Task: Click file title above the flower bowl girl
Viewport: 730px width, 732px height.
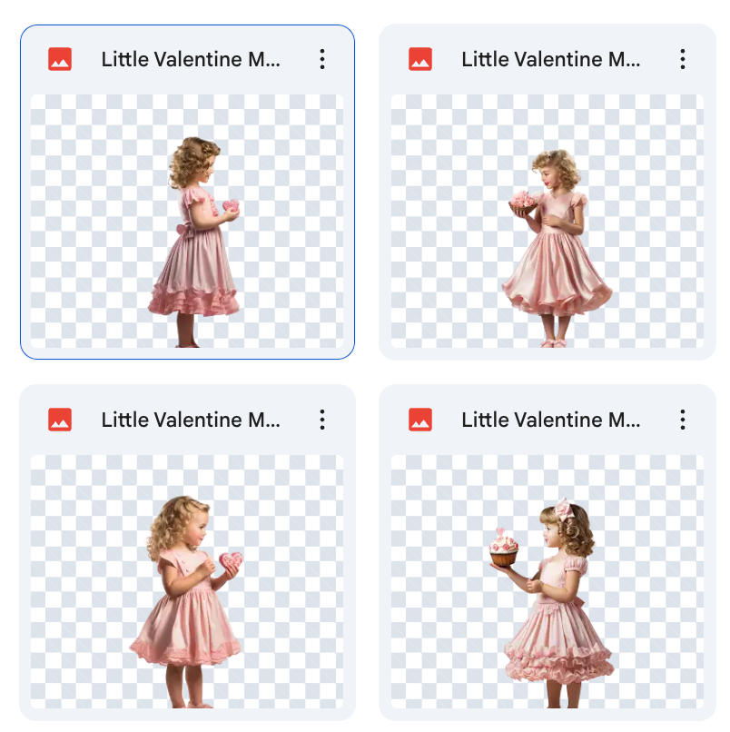Action: (551, 60)
